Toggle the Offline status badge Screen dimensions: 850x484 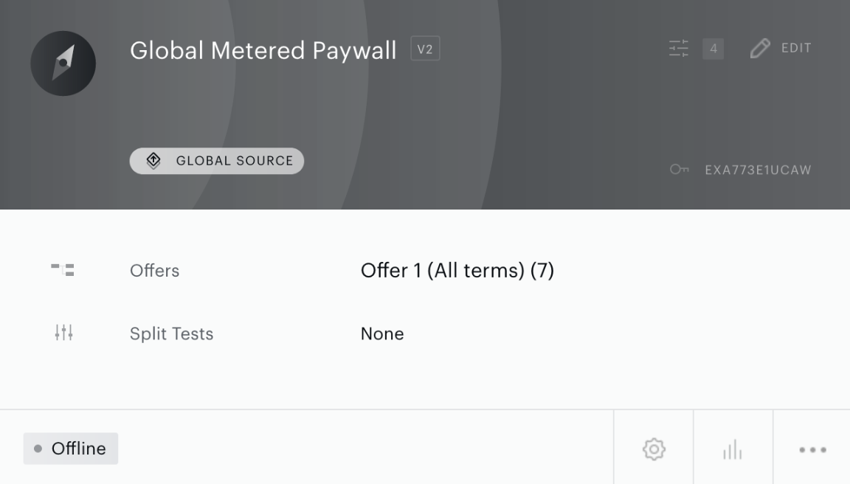click(x=71, y=449)
